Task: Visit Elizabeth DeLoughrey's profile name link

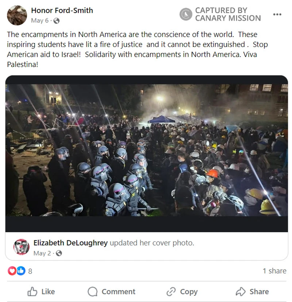Action: (70, 243)
